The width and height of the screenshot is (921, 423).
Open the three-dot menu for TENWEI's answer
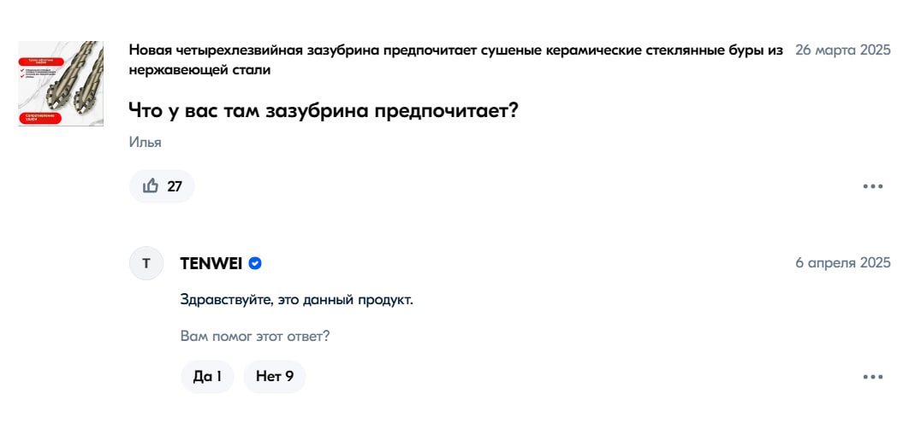click(872, 377)
